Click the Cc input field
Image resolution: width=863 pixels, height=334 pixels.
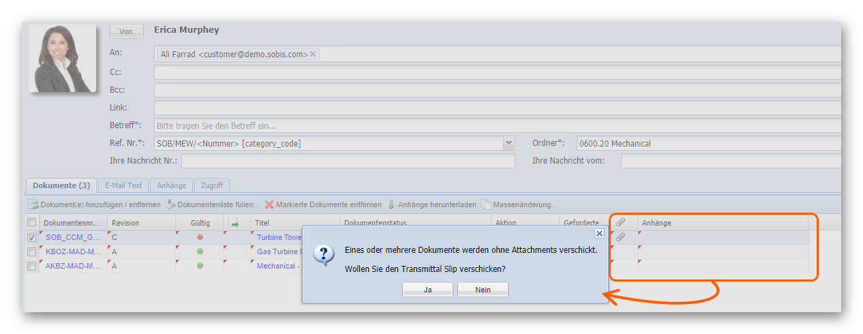[498, 72]
